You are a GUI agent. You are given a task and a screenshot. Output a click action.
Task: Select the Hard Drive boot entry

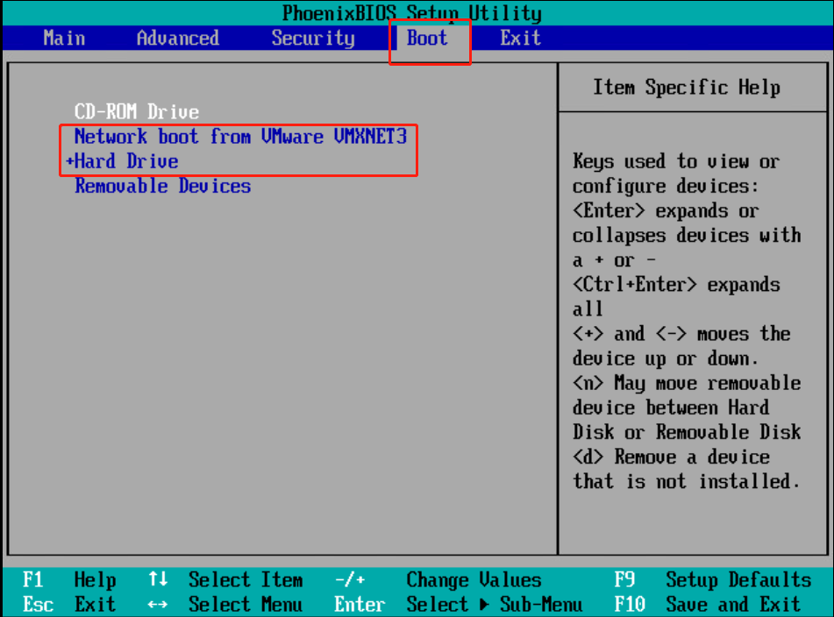tap(127, 161)
